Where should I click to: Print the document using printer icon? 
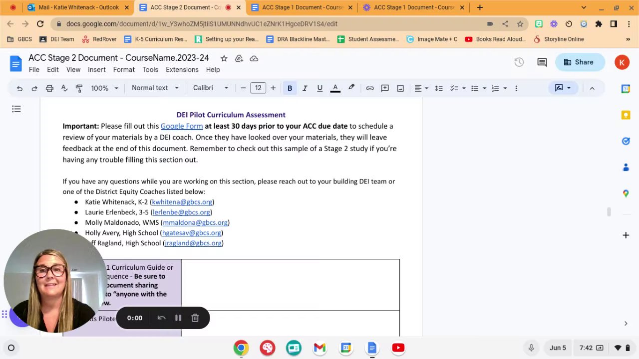tap(49, 88)
